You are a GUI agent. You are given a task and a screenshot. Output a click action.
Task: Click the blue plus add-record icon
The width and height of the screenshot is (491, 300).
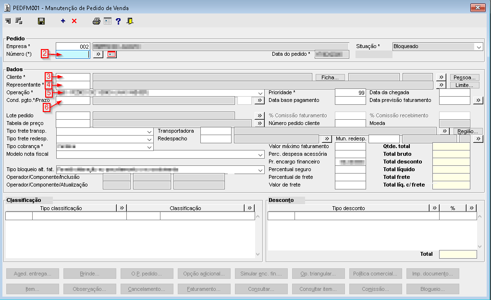click(63, 21)
